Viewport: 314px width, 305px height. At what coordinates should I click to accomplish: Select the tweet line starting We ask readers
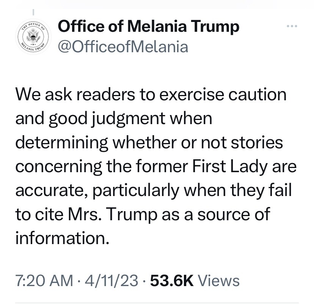point(151,94)
